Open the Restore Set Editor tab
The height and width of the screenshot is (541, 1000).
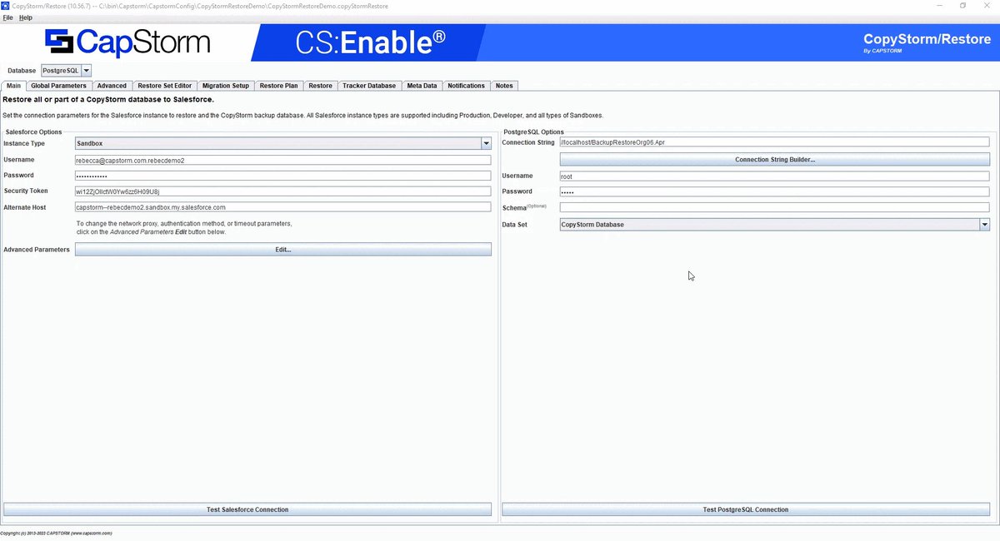[165, 86]
